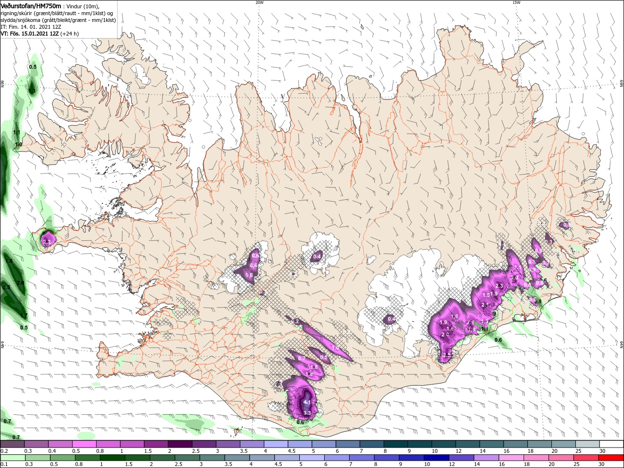Pick the upper-scale swatch between 3 and 3.5
Screen dimensions: 624x468
pos(228,444)
